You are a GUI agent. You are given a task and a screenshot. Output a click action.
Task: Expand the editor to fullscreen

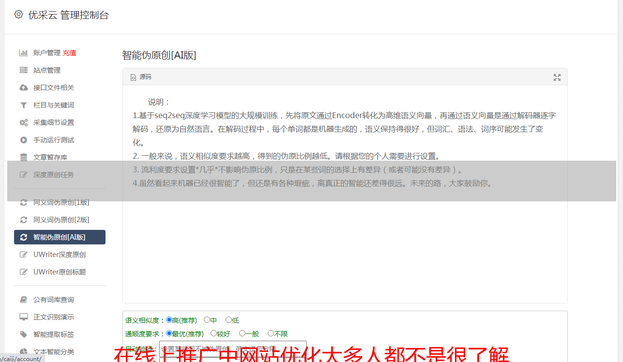[x=557, y=77]
